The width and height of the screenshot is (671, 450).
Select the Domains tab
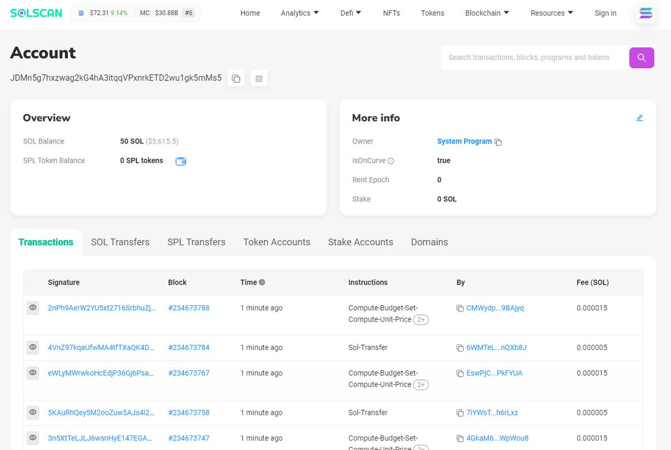[x=429, y=242]
